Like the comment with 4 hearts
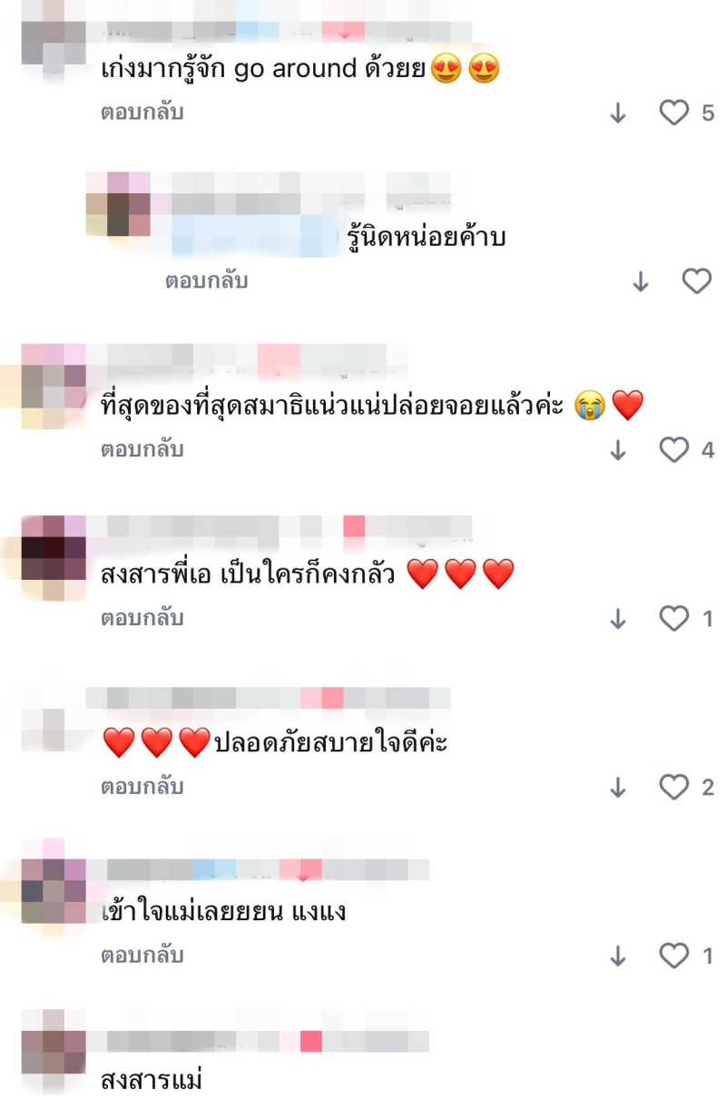Image resolution: width=726 pixels, height=1099 pixels. click(673, 450)
